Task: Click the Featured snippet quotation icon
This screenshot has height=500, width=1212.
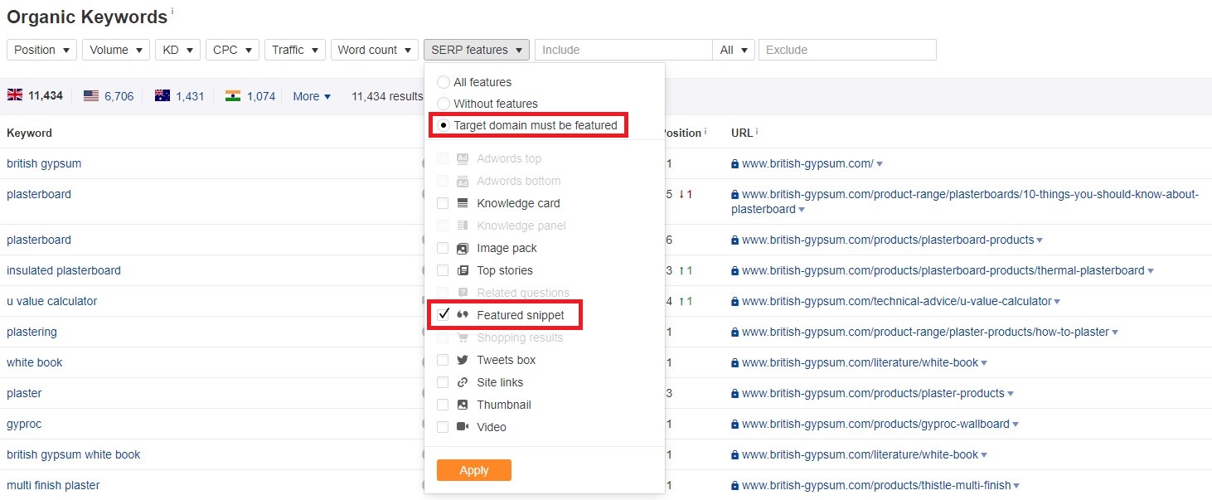Action: click(464, 315)
